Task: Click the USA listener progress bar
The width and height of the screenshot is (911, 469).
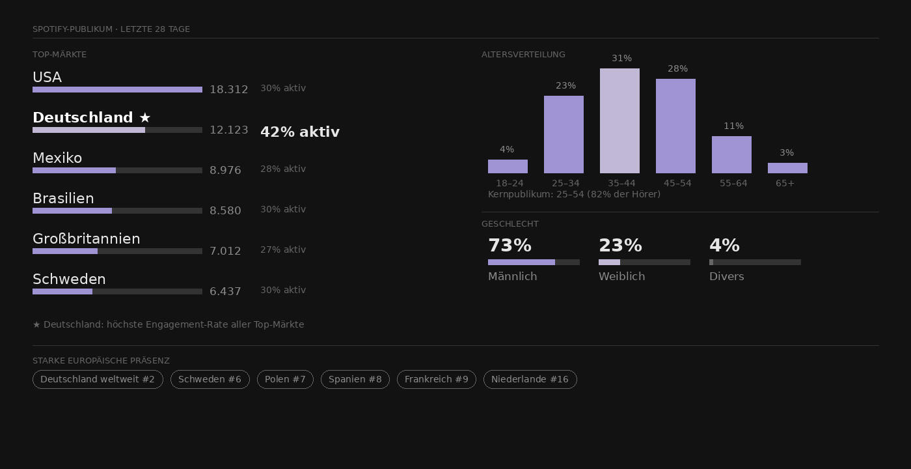Action: [x=117, y=90]
